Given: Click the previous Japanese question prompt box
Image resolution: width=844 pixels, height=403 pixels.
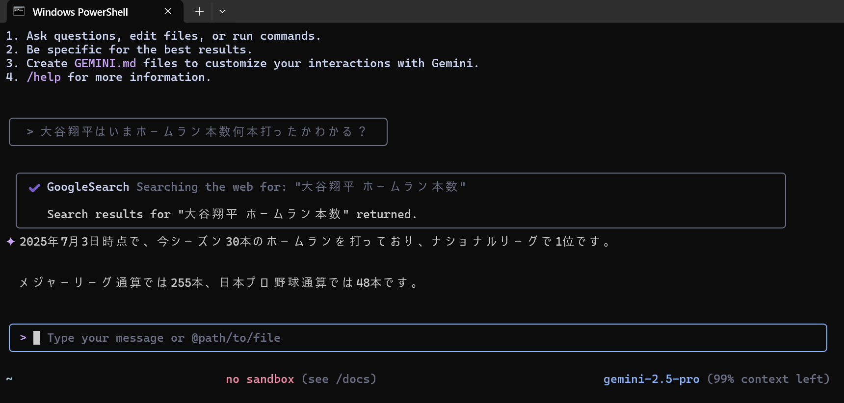Looking at the screenshot, I should (198, 132).
